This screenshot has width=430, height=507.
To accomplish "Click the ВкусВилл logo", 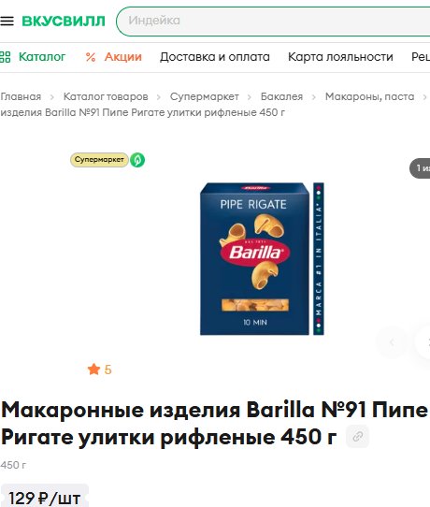I will (64, 21).
